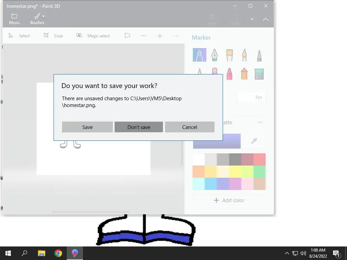347x260 pixels.
Task: Open Google Chrome from taskbar
Action: (58, 253)
